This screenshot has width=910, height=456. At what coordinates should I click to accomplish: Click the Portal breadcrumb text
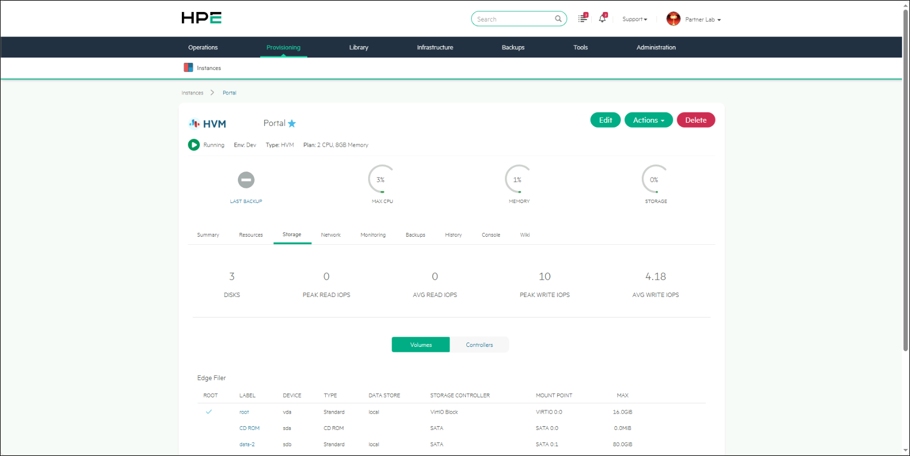(x=229, y=93)
